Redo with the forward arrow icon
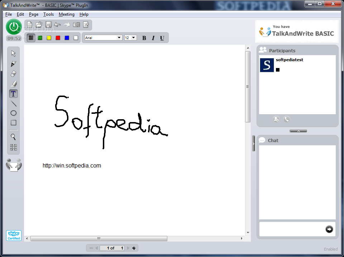This screenshot has width=344, height=257. coord(67,25)
